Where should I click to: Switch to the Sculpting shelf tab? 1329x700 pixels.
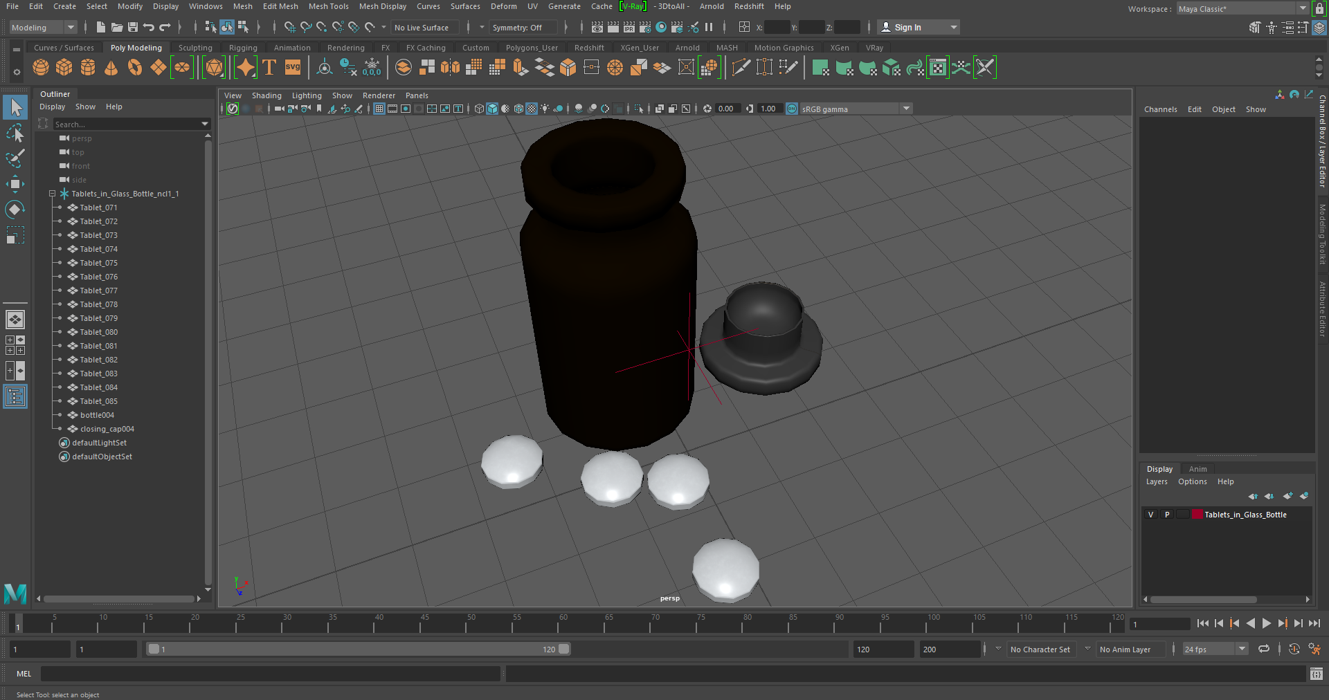coord(195,48)
